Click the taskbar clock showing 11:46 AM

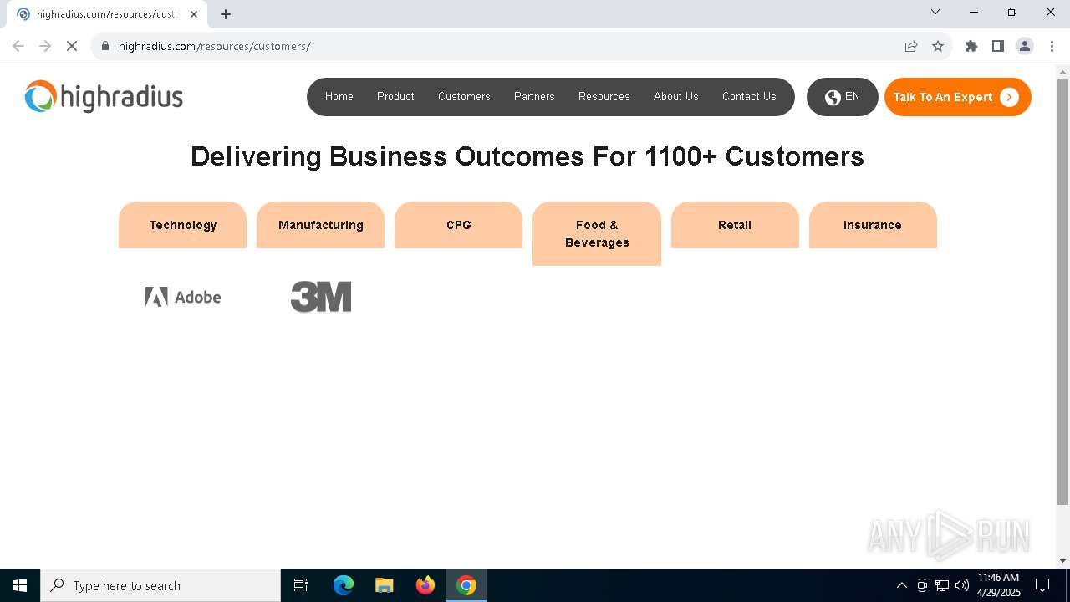point(999,585)
